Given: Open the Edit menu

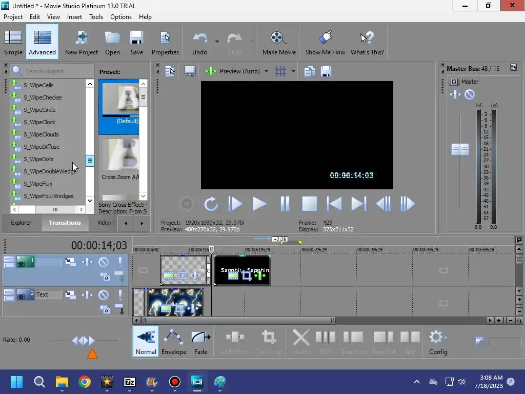Looking at the screenshot, I should tap(34, 17).
